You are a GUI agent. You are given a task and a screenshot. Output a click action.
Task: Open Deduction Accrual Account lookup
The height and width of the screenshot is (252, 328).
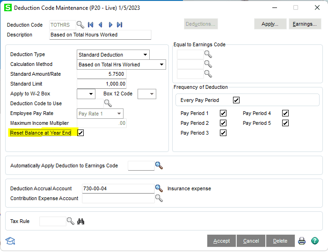159,188
